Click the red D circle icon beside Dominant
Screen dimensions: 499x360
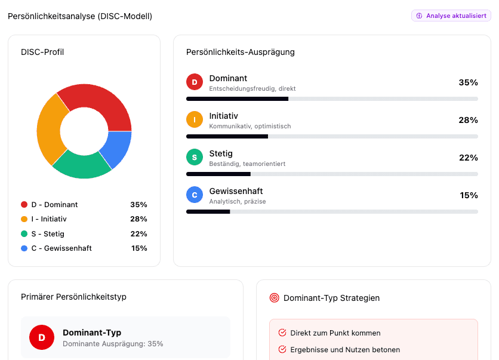(195, 82)
